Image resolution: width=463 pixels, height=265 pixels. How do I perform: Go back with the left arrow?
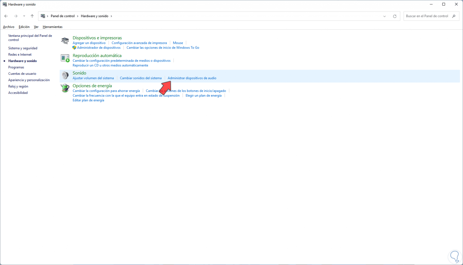pos(6,16)
